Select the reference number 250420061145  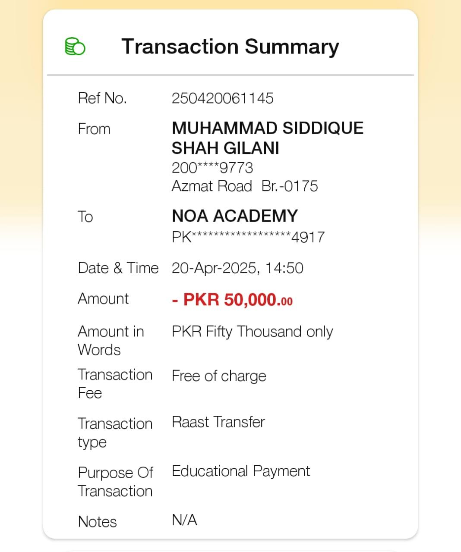pos(222,98)
